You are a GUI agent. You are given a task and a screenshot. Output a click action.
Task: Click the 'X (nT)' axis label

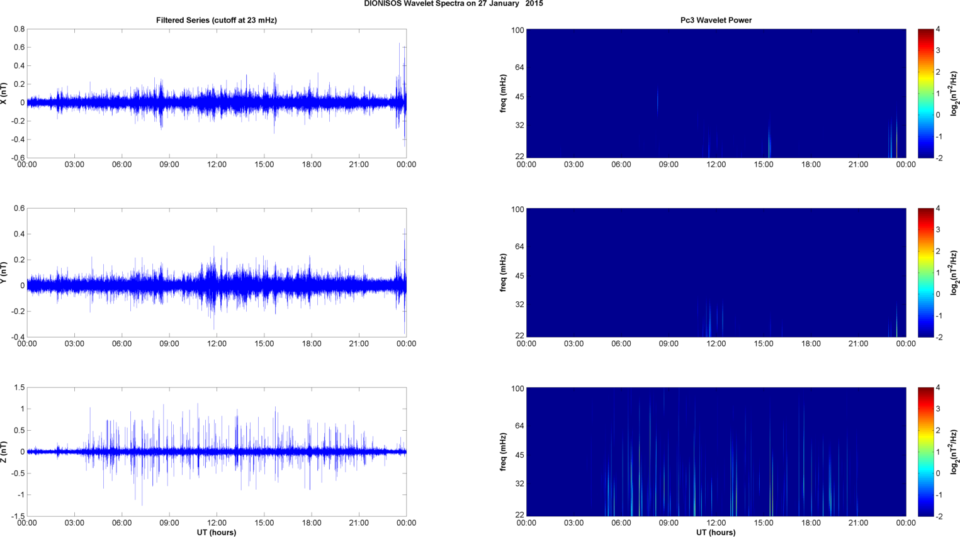coord(4,94)
